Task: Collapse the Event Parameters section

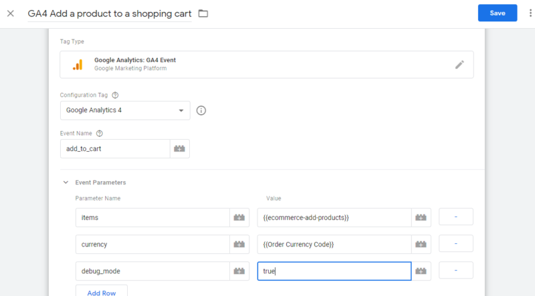Action: click(x=66, y=182)
